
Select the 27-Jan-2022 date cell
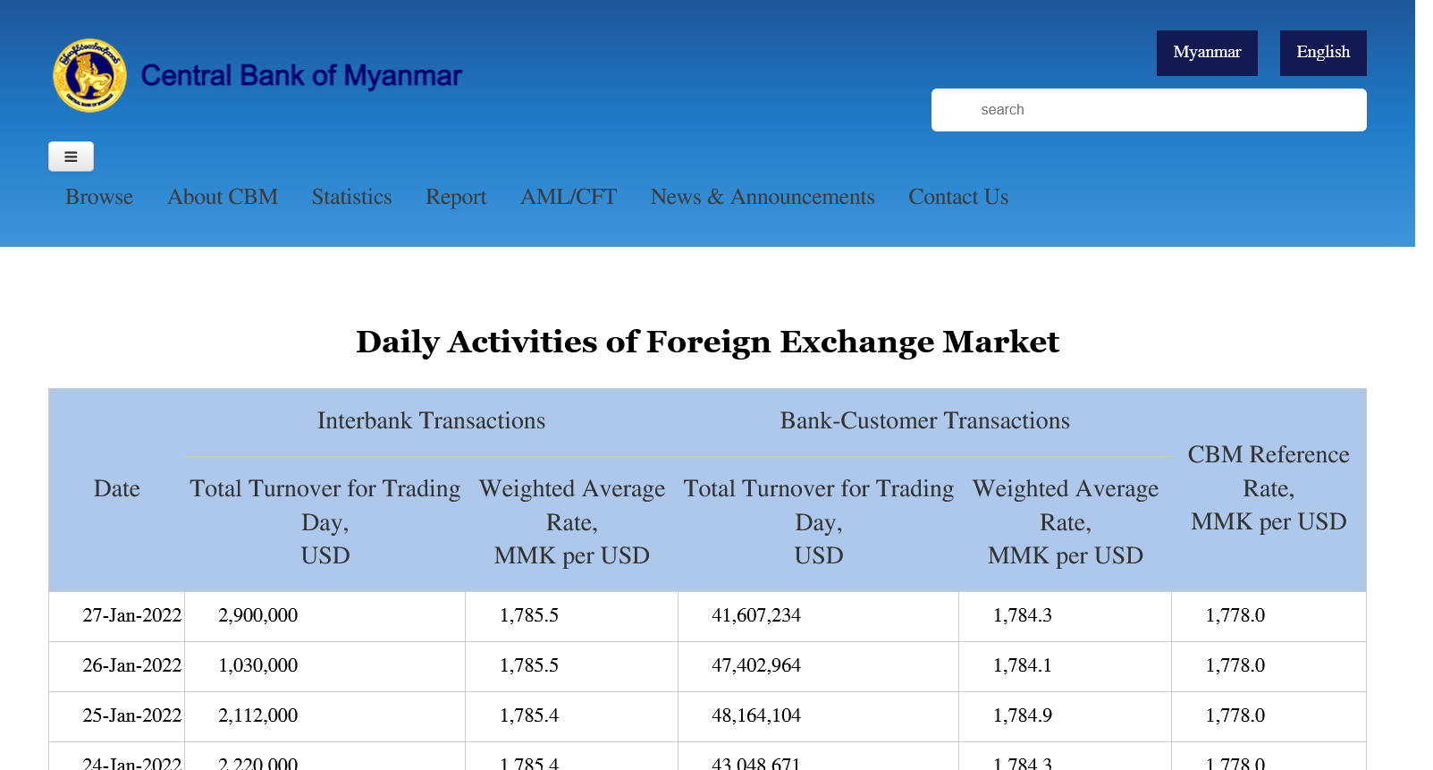(x=131, y=615)
